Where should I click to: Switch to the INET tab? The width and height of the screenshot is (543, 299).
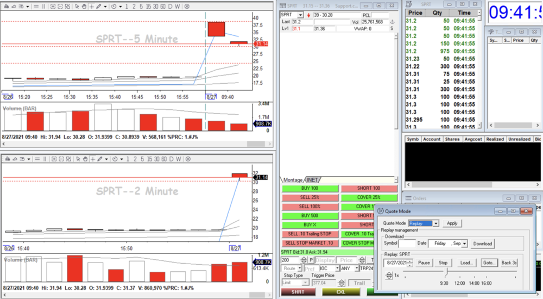point(312,180)
